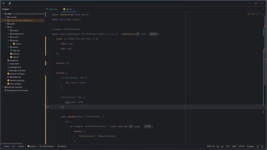Viewport: 267px width, 150px height.
Task: Click the editor vertical scrollbar
Action: point(265,51)
